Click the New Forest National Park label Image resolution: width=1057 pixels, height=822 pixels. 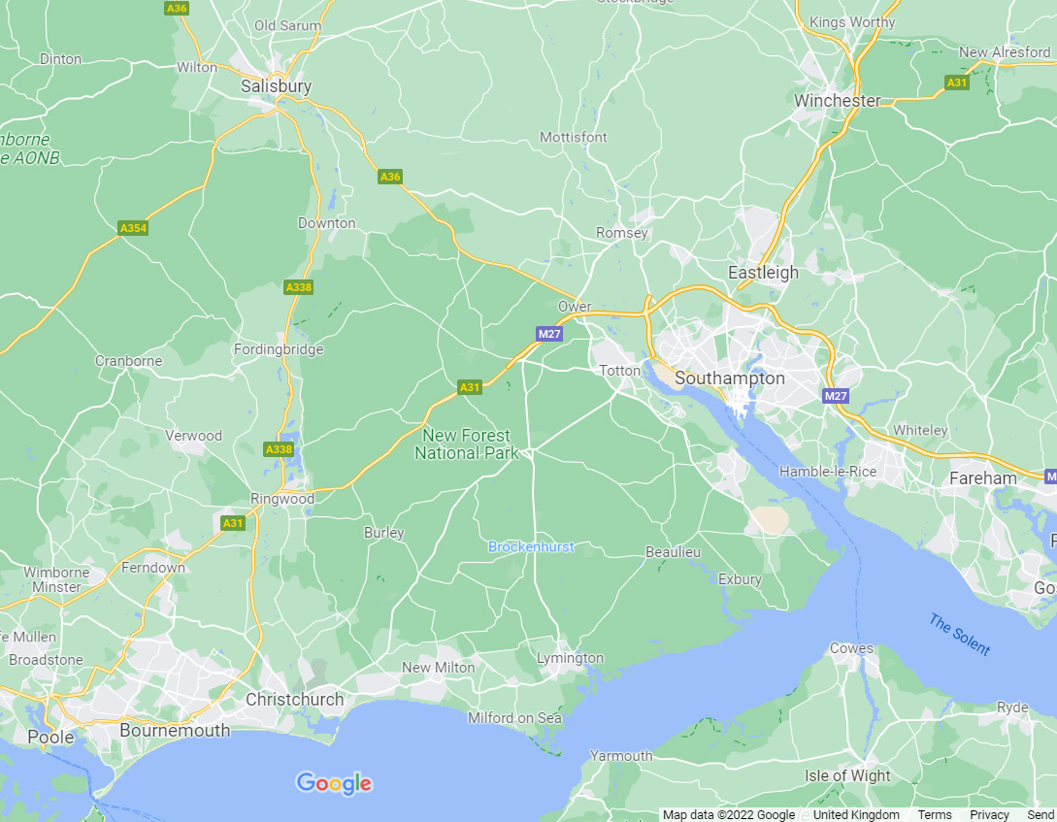(x=467, y=444)
